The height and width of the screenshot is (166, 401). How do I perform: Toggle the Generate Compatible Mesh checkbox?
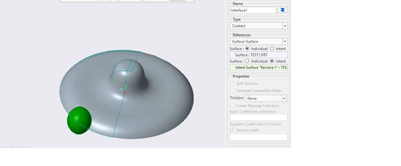coord(232,91)
